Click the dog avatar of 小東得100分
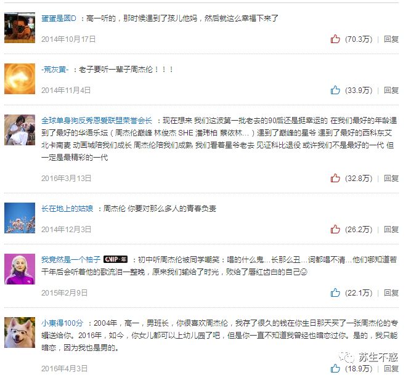This screenshot has width=411, height=375. (x=20, y=333)
